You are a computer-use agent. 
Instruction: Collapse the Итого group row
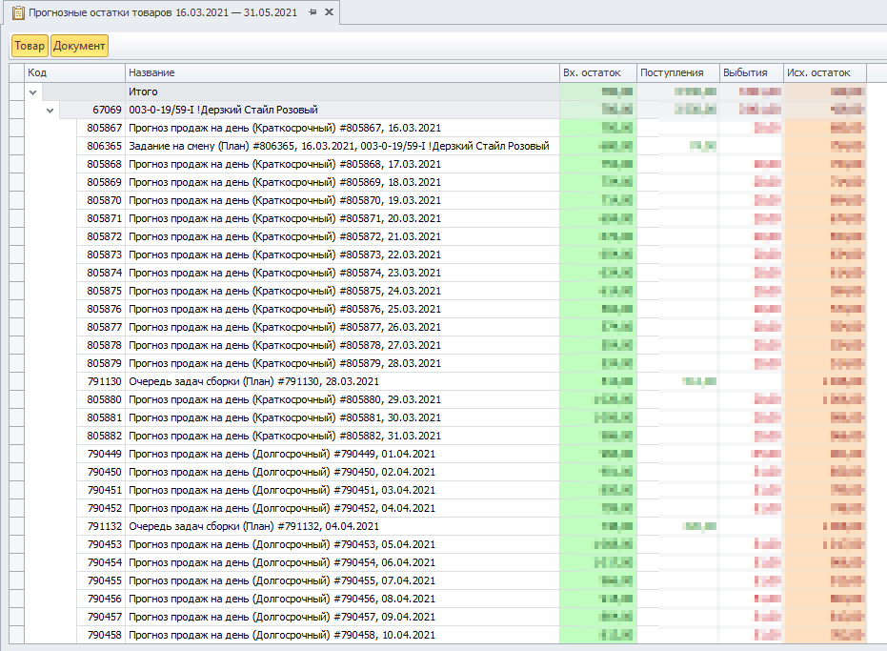click(x=33, y=92)
